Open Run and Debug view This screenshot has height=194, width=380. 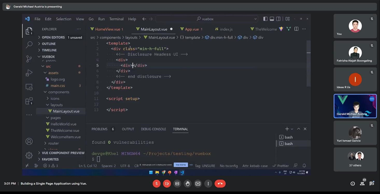point(29,73)
